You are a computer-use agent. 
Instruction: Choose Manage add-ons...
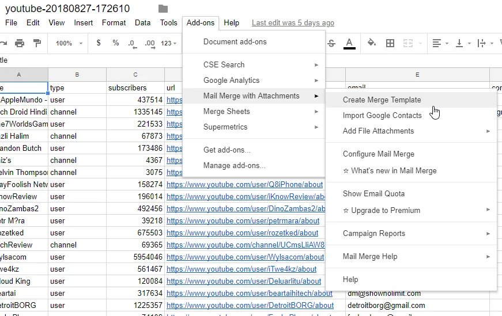click(x=254, y=166)
